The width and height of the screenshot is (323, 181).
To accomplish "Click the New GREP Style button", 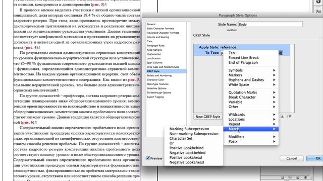I will click(208, 117).
